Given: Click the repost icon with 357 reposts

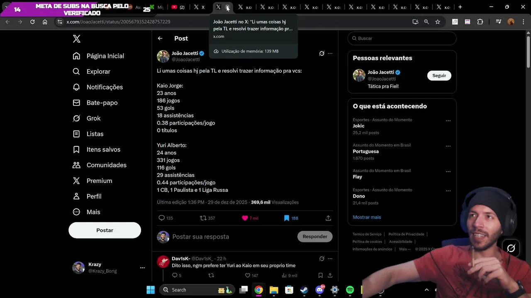Looking at the screenshot, I should [207, 218].
